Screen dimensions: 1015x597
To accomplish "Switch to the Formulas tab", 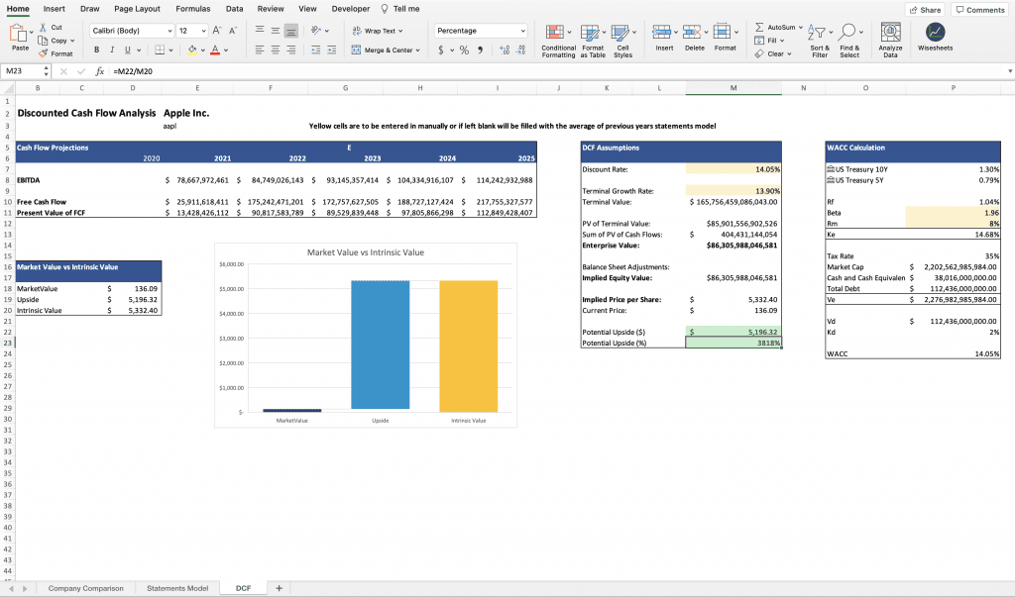I will 193,8.
